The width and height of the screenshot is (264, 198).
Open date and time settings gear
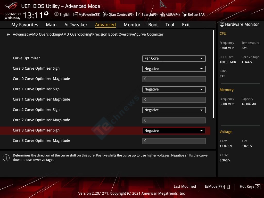(46, 13)
